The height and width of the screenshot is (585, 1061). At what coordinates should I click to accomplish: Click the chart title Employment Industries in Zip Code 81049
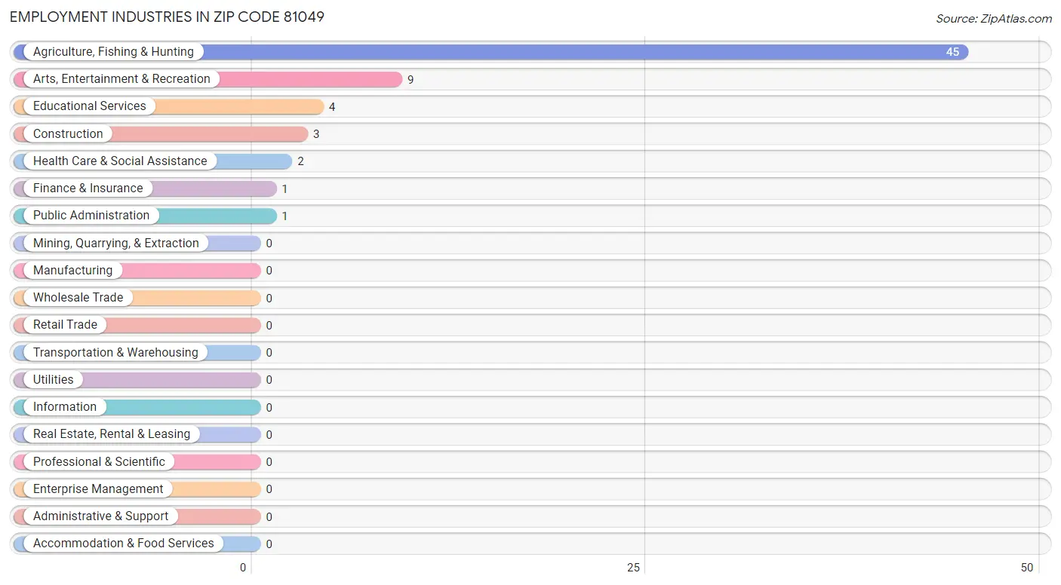(x=167, y=17)
